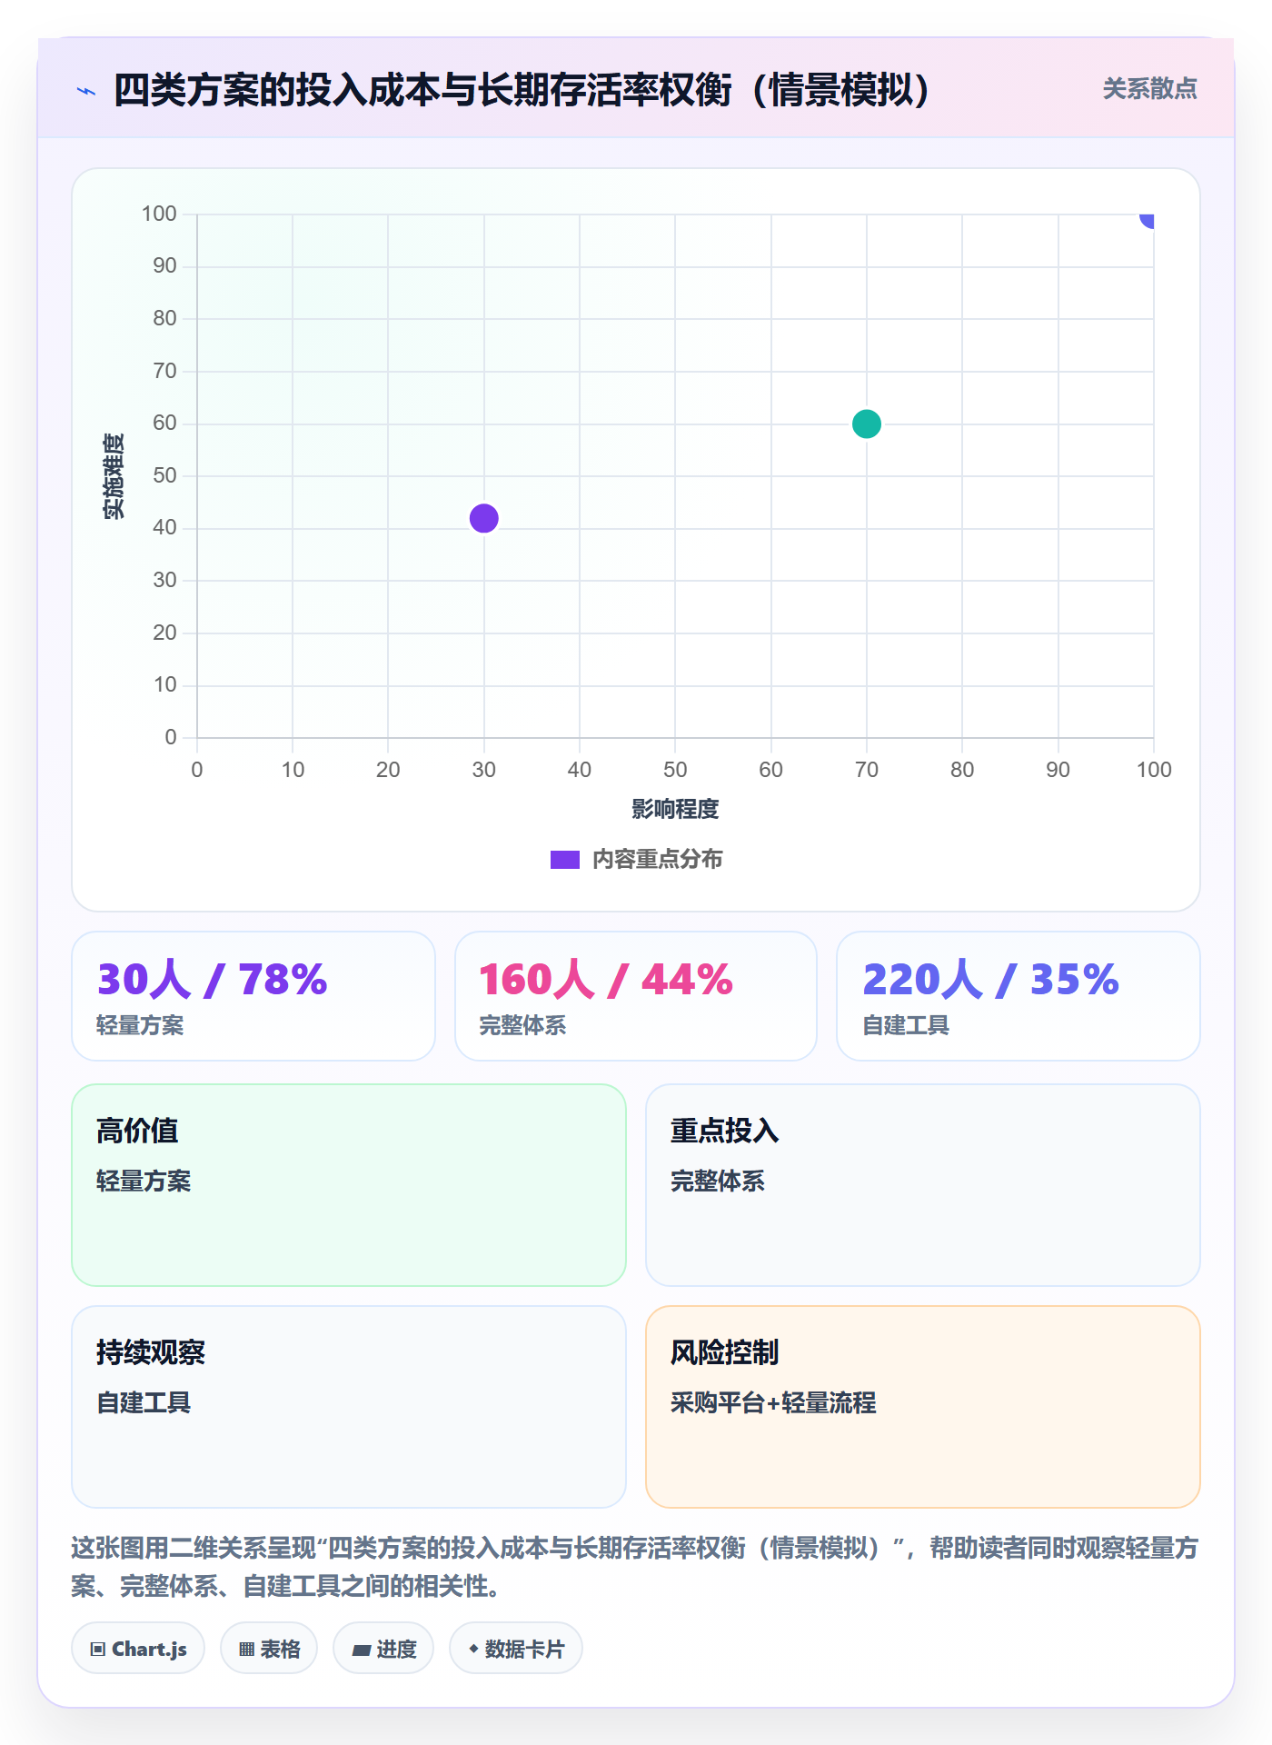Image resolution: width=1272 pixels, height=1745 pixels.
Task: Click the 完整体系 label under 重点投入
Action: (718, 1181)
